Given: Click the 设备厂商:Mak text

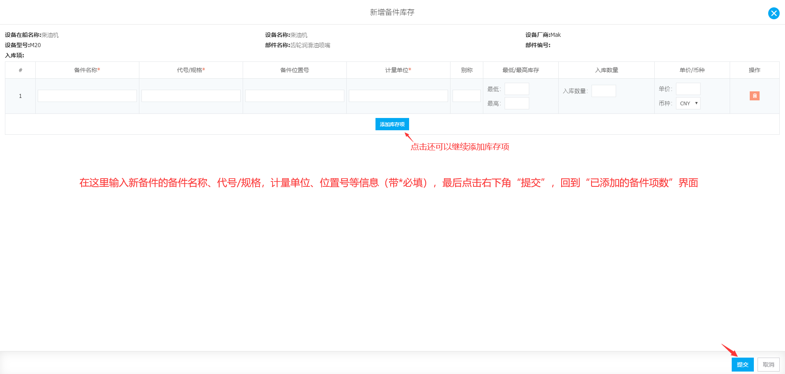Looking at the screenshot, I should pos(543,35).
